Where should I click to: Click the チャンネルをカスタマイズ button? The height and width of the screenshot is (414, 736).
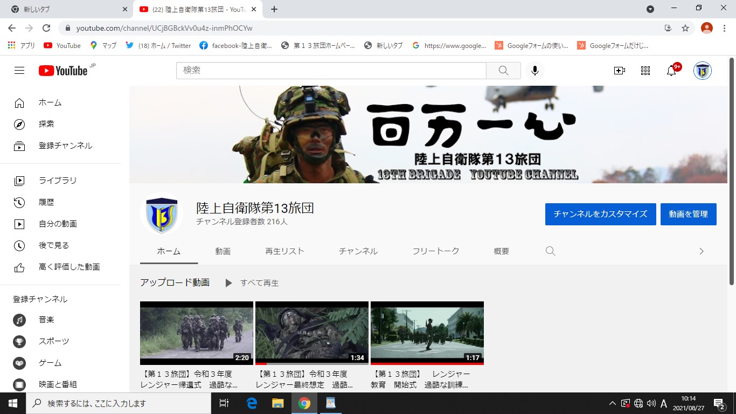(600, 214)
